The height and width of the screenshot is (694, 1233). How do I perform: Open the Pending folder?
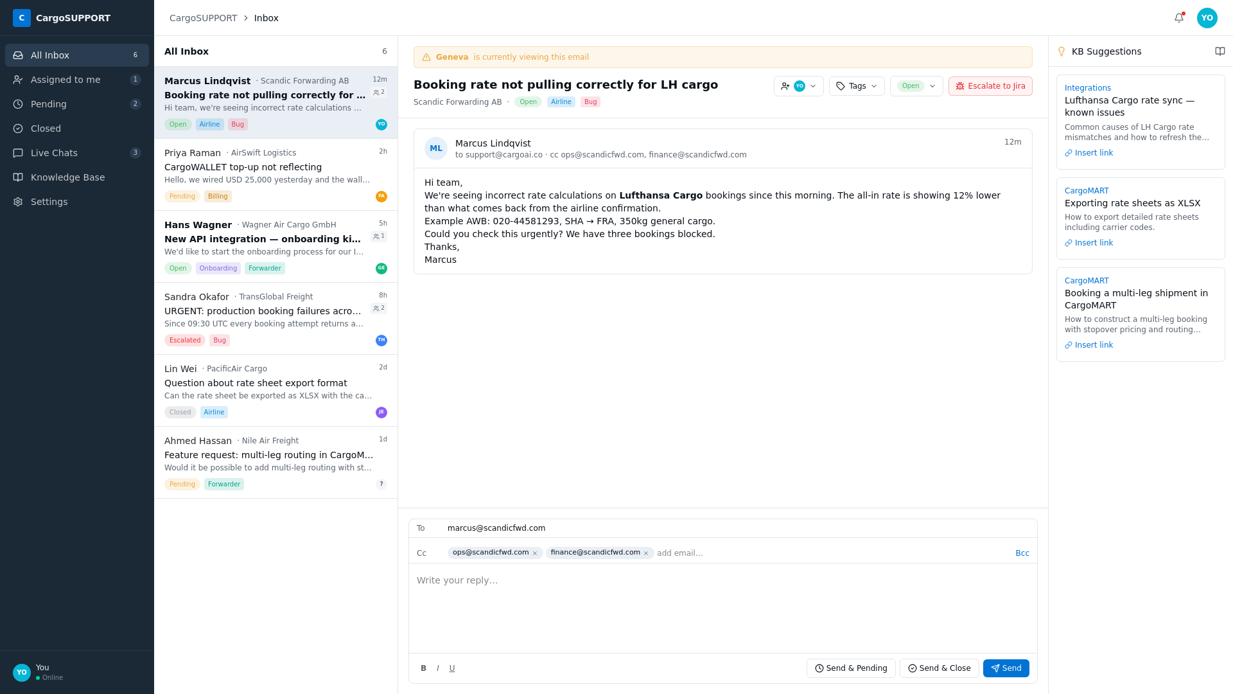77,104
